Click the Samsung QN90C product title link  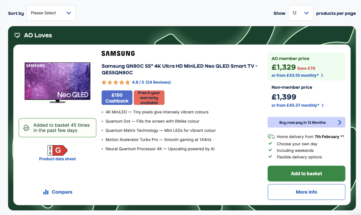[x=179, y=69]
